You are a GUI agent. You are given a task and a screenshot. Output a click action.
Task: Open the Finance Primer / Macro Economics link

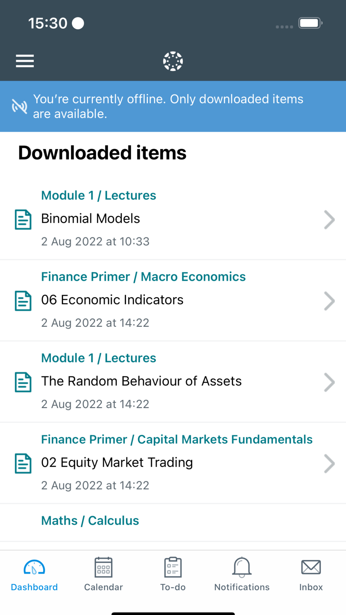tap(143, 277)
